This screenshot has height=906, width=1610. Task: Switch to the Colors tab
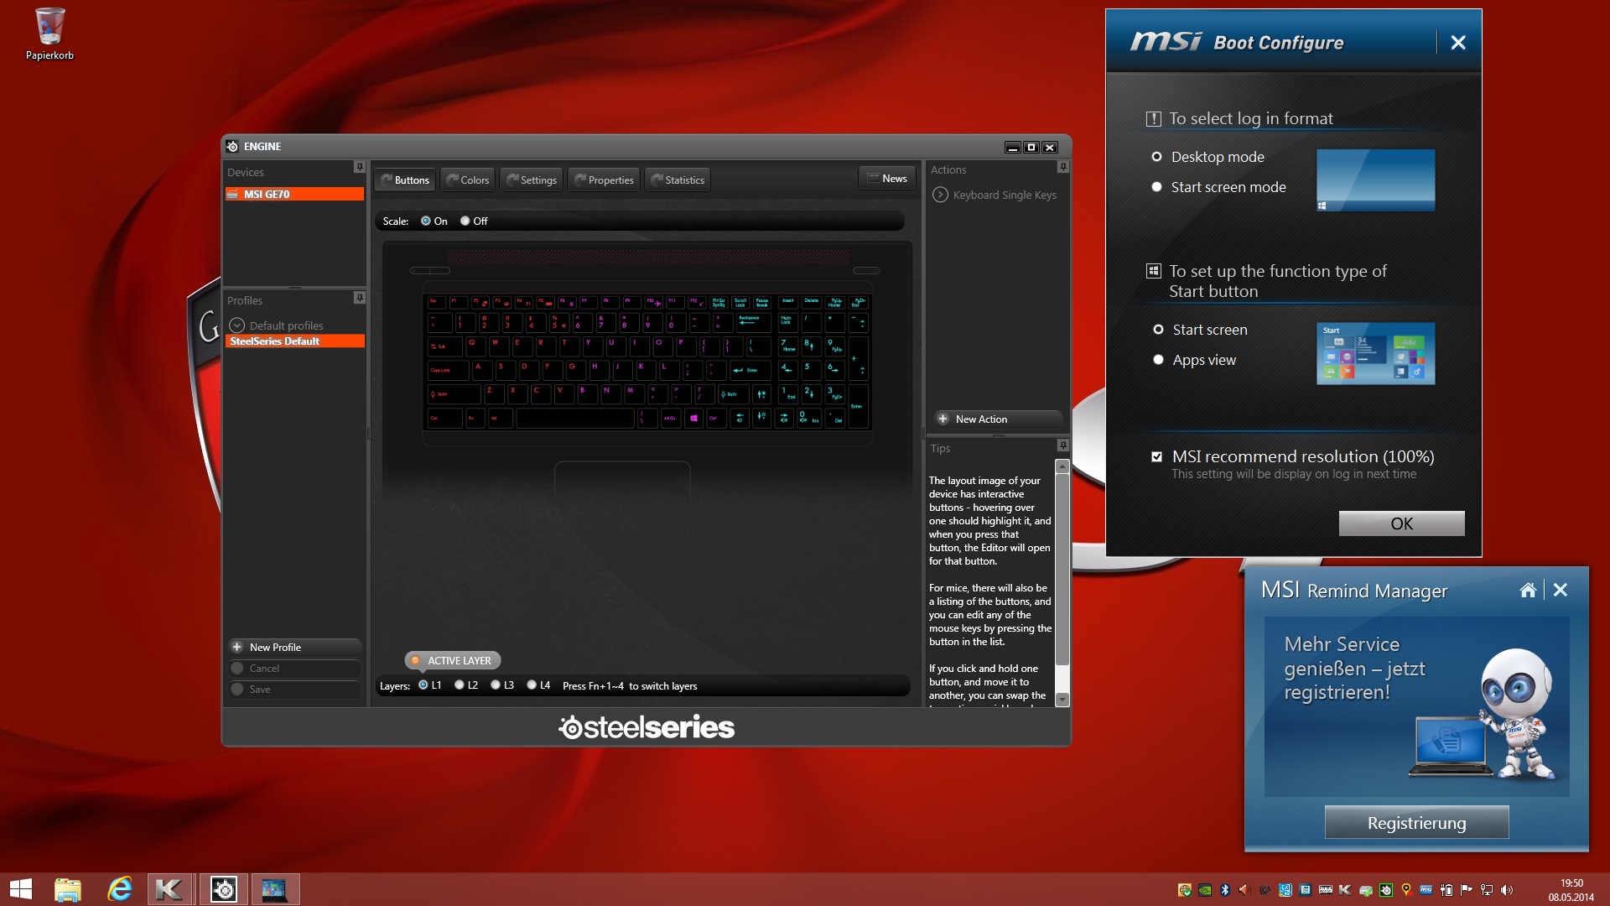click(468, 180)
